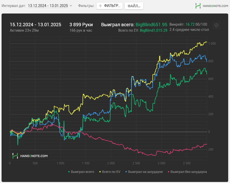Image resolution: width=230 pixels, height=183 pixels.
Task: Click the Активен 23ч 29м text
Action: [x=24, y=30]
